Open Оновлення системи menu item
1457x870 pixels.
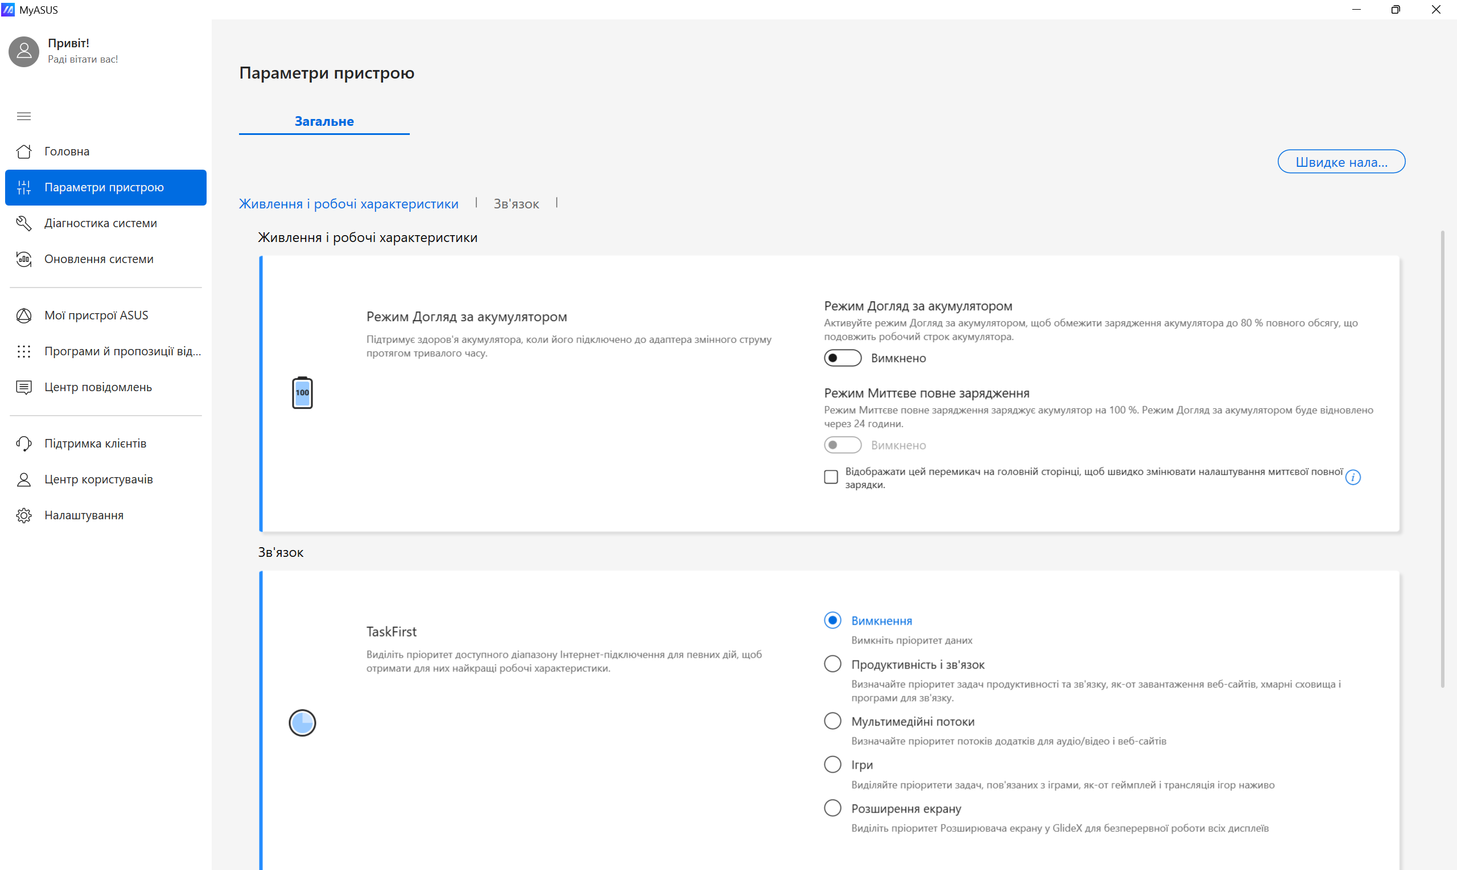[105, 259]
